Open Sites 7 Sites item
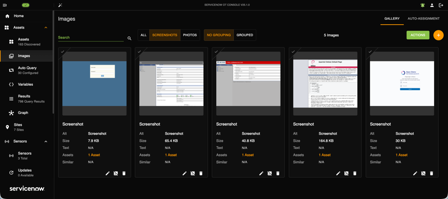The width and height of the screenshot is (448, 199). pos(26,127)
